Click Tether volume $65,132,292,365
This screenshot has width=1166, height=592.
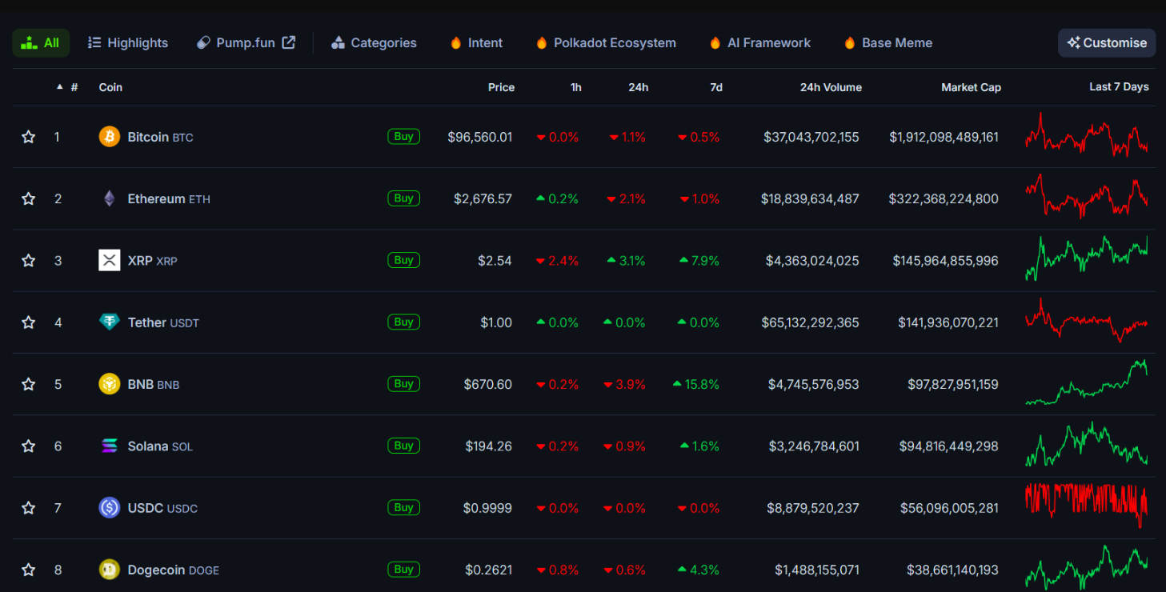811,322
